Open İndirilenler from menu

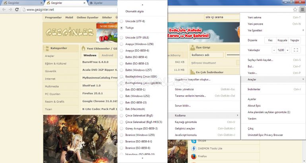273,89
